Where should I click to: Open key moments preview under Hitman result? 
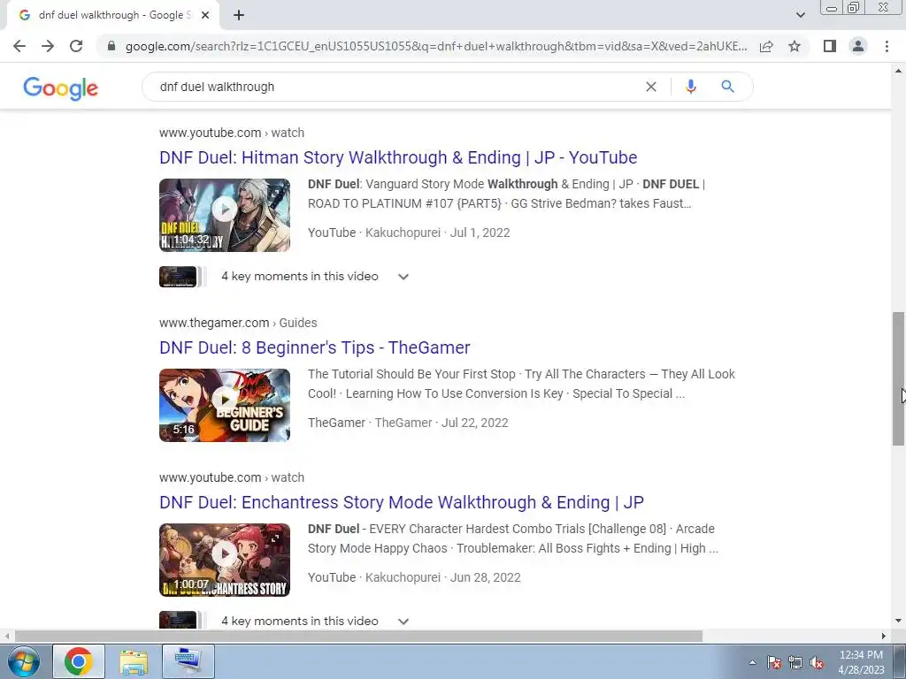tap(181, 277)
